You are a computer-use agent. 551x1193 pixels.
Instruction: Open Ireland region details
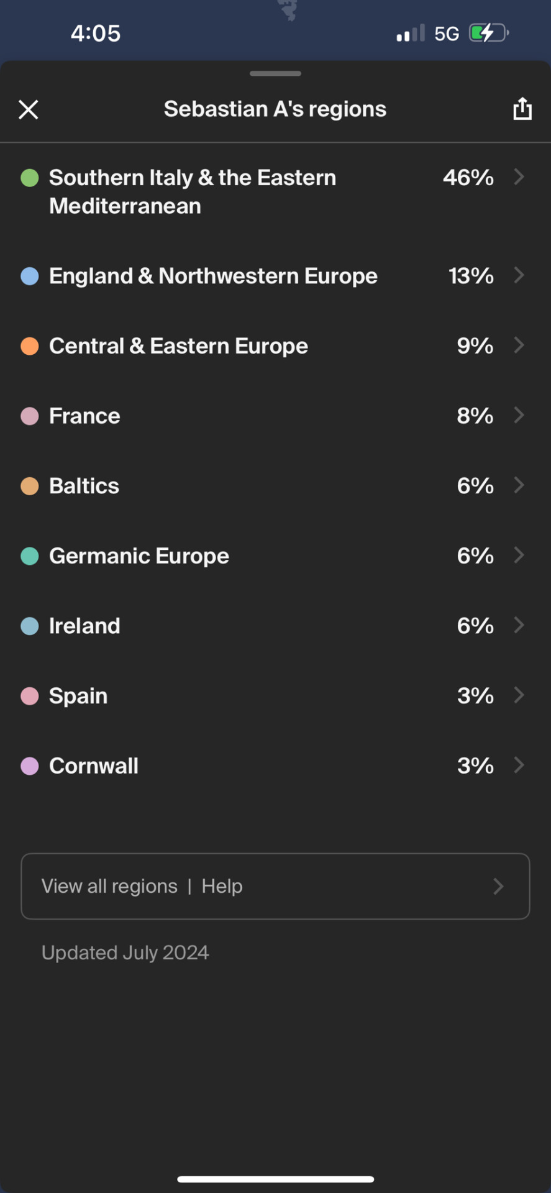[275, 626]
